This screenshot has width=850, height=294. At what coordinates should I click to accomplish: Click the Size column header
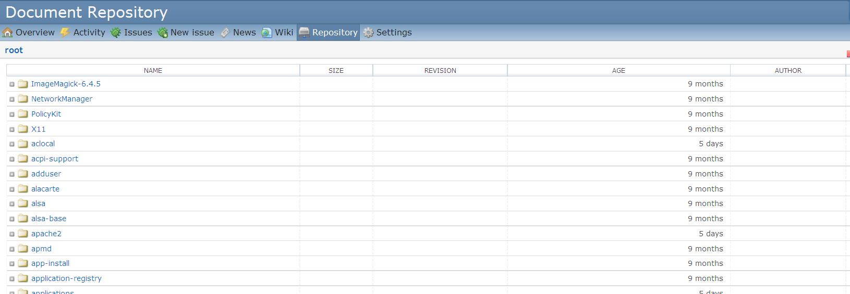336,70
